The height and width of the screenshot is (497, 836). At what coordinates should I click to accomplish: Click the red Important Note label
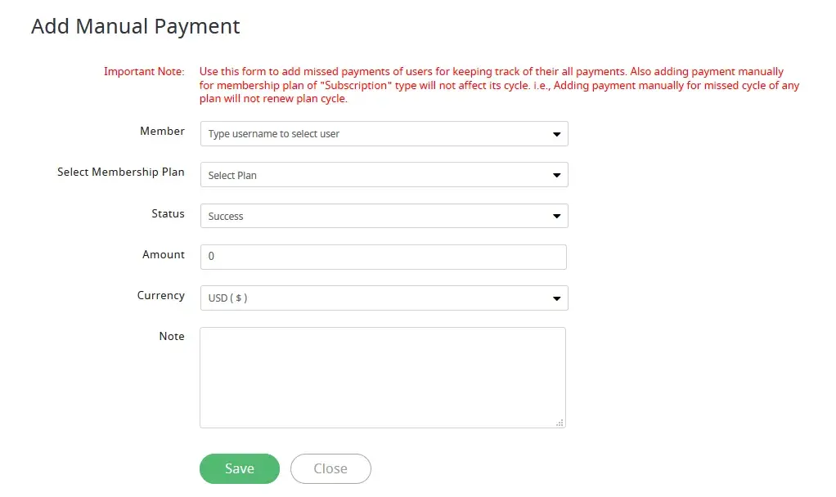tap(144, 72)
